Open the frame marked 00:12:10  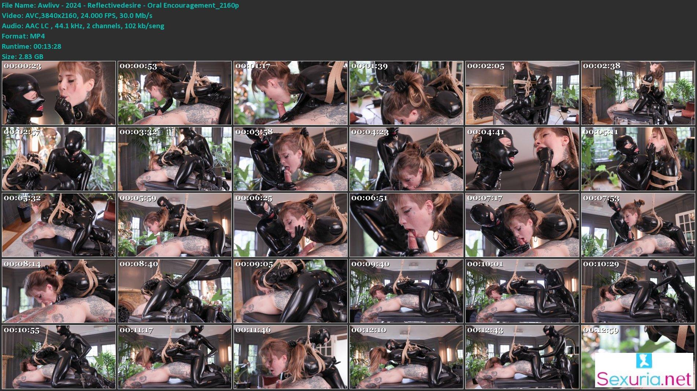point(406,357)
